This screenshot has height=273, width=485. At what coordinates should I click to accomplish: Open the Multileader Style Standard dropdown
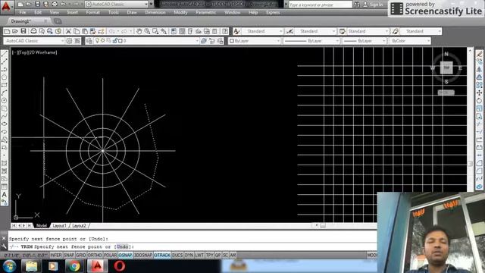click(421, 31)
